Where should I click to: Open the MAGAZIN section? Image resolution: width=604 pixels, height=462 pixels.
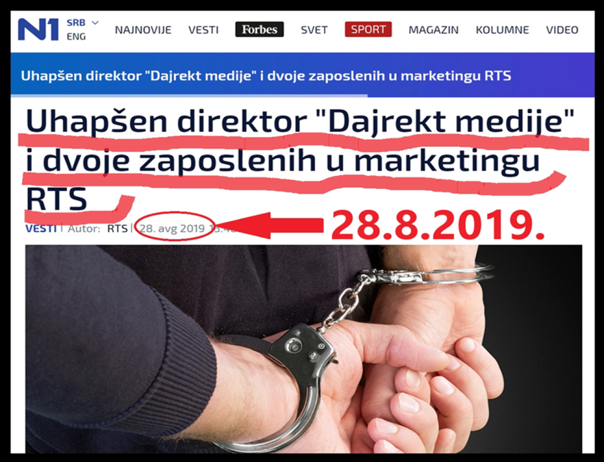(x=433, y=30)
